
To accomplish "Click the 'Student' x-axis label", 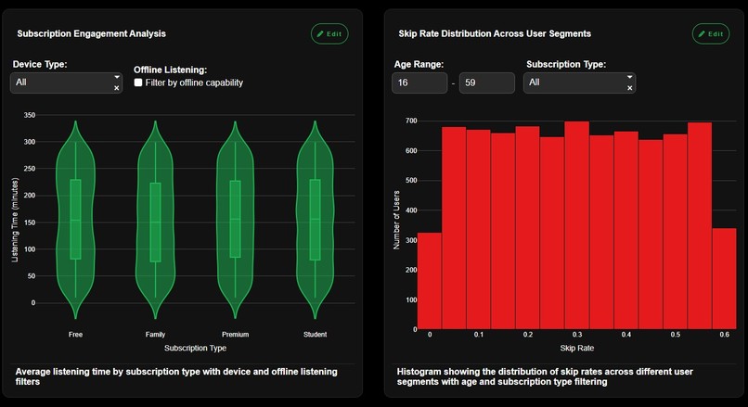I will tap(315, 335).
